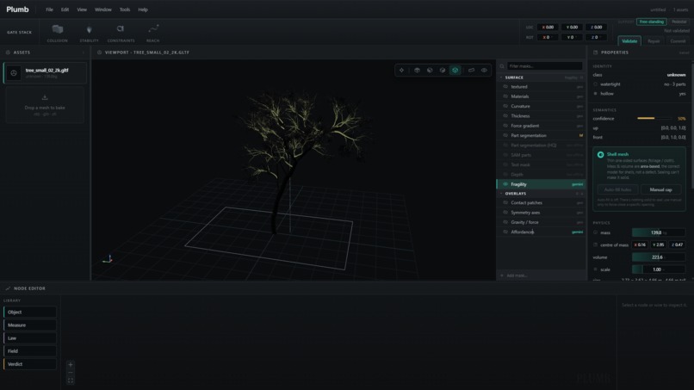Click the Properties panel header icon
The height and width of the screenshot is (390, 694).
click(x=595, y=53)
